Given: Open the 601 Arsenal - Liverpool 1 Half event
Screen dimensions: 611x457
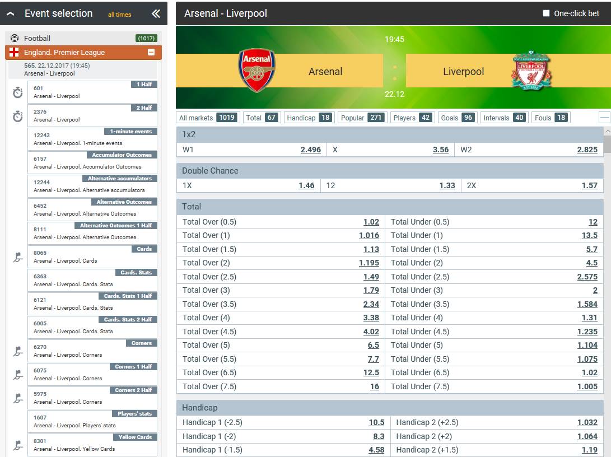Looking at the screenshot, I should coord(92,92).
